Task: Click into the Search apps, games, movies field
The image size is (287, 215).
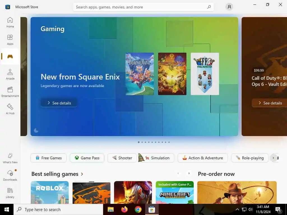Action: [x=143, y=7]
